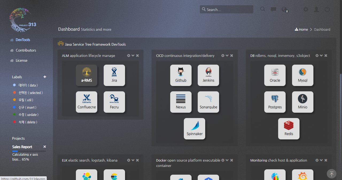Image resolution: width=342 pixels, height=180 pixels.
Task: Open the Confluecne tile
Action: pos(87,102)
